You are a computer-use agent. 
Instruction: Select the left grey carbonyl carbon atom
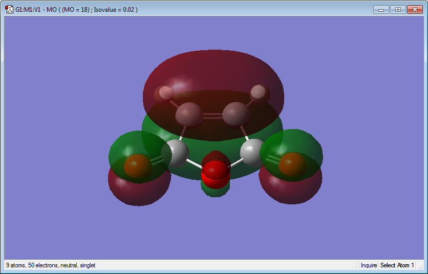(175, 153)
